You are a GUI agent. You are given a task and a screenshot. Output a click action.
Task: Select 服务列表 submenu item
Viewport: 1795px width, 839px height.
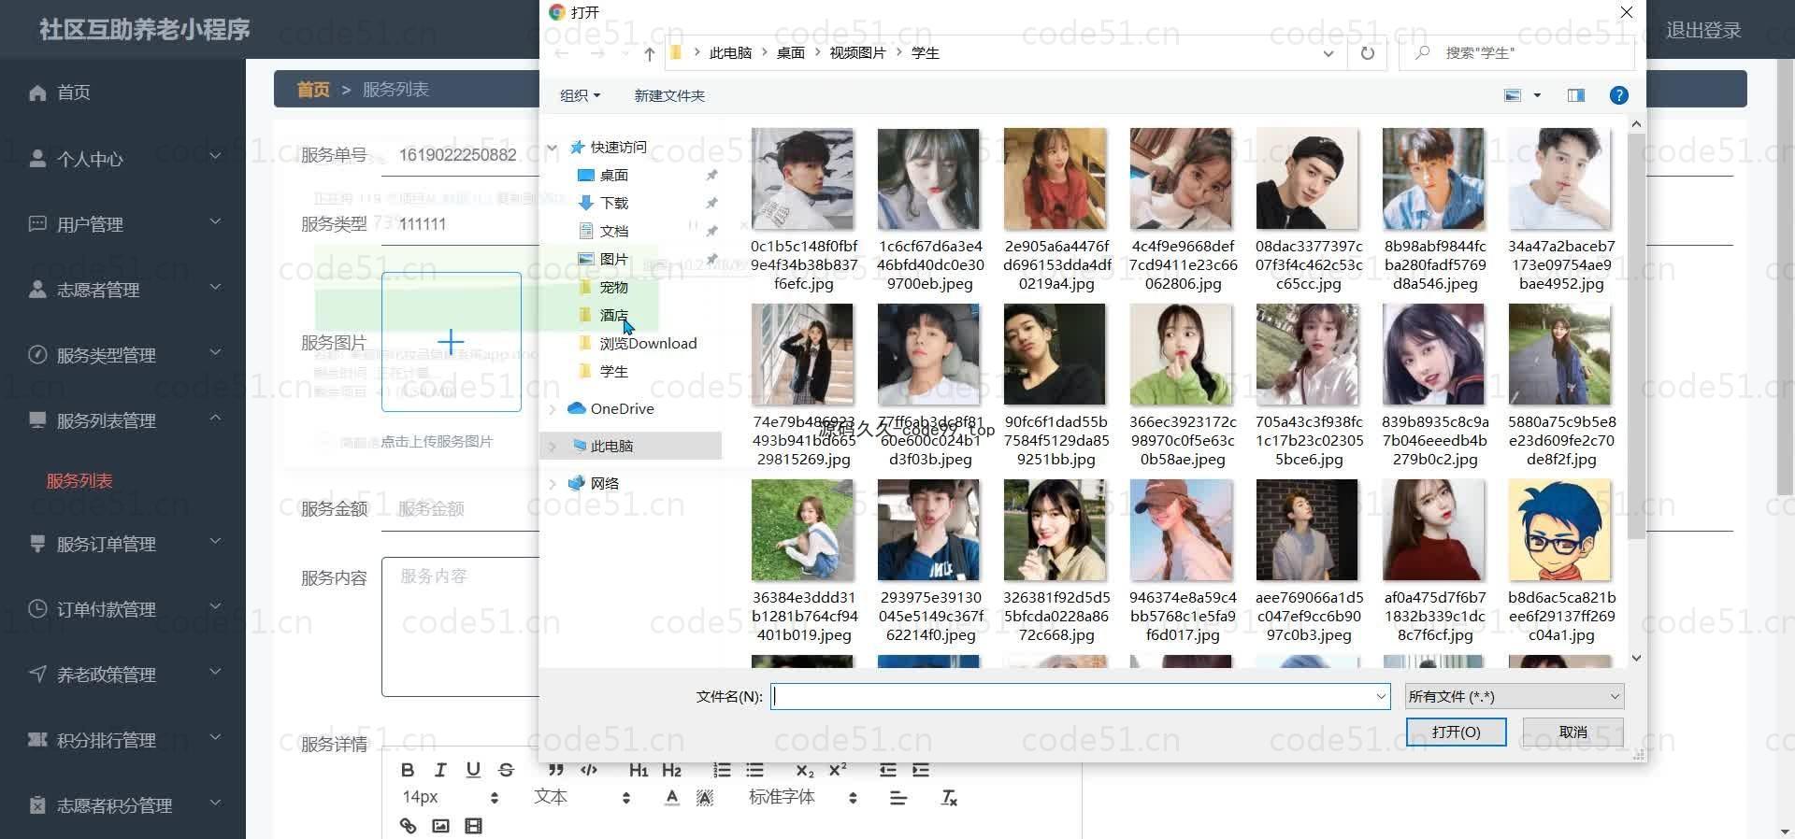tap(79, 480)
